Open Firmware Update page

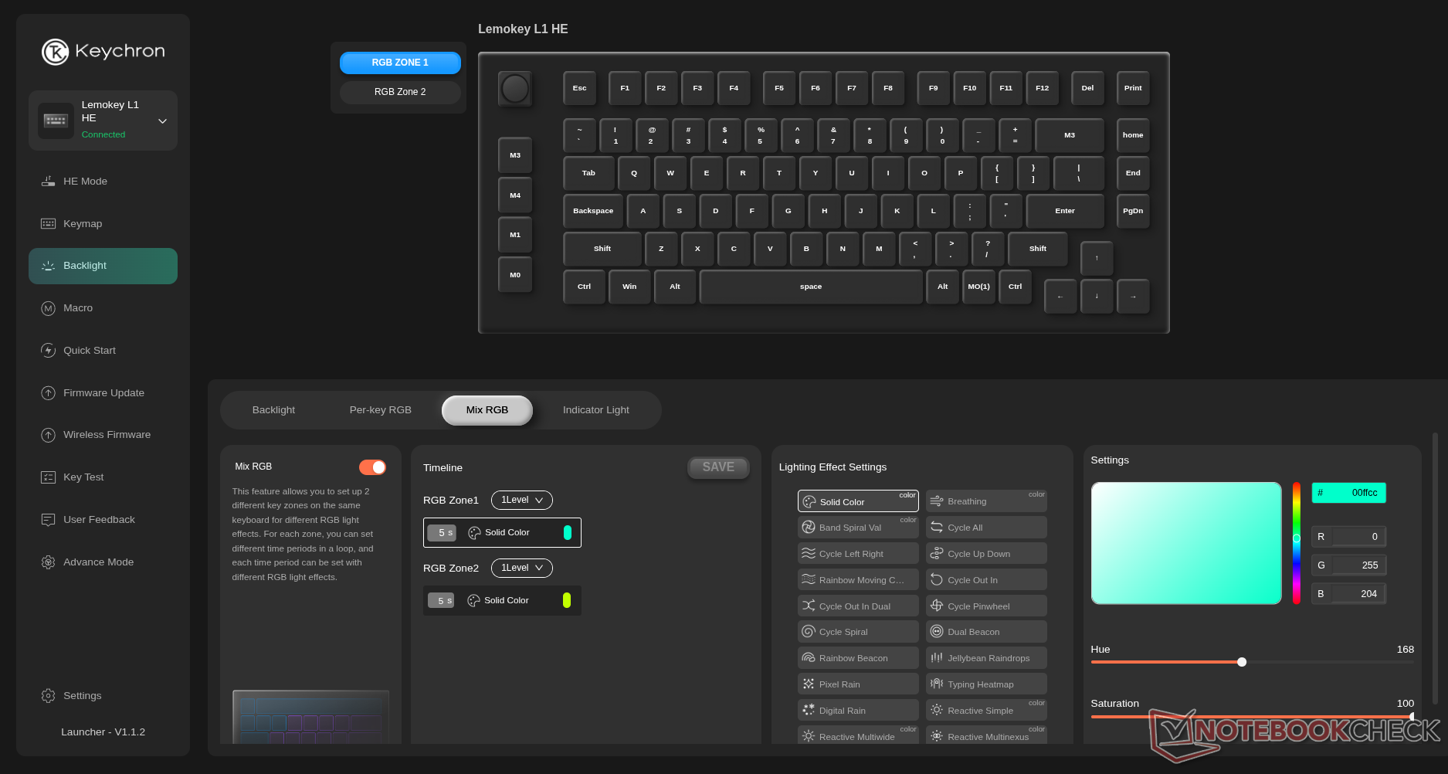(103, 393)
